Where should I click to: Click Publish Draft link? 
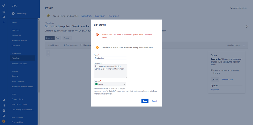[x=86, y=16]
